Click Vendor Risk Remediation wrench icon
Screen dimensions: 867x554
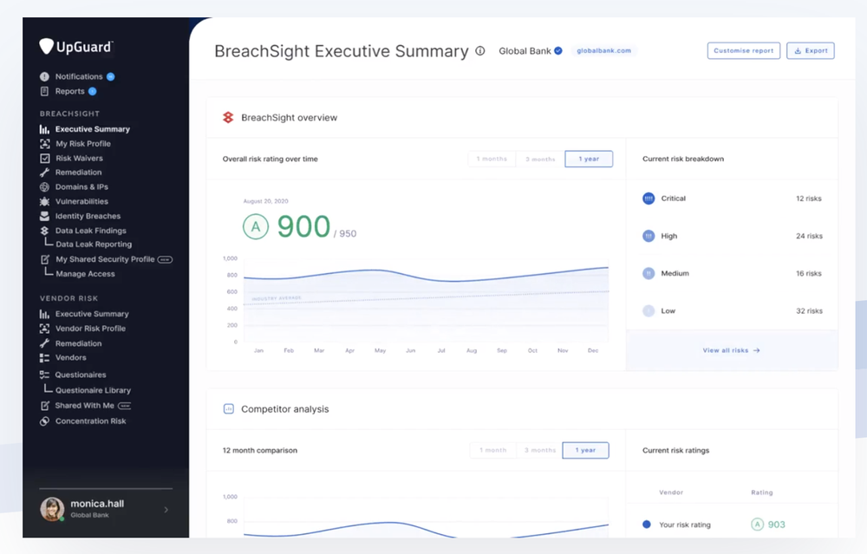(44, 343)
